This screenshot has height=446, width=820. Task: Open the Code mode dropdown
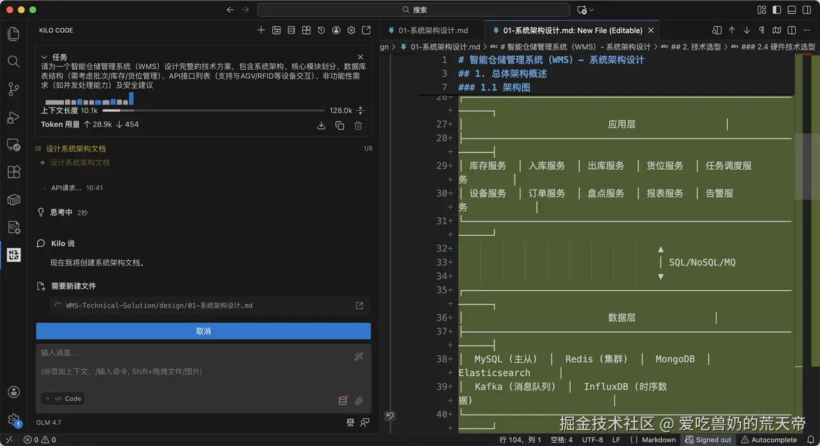tap(62, 398)
